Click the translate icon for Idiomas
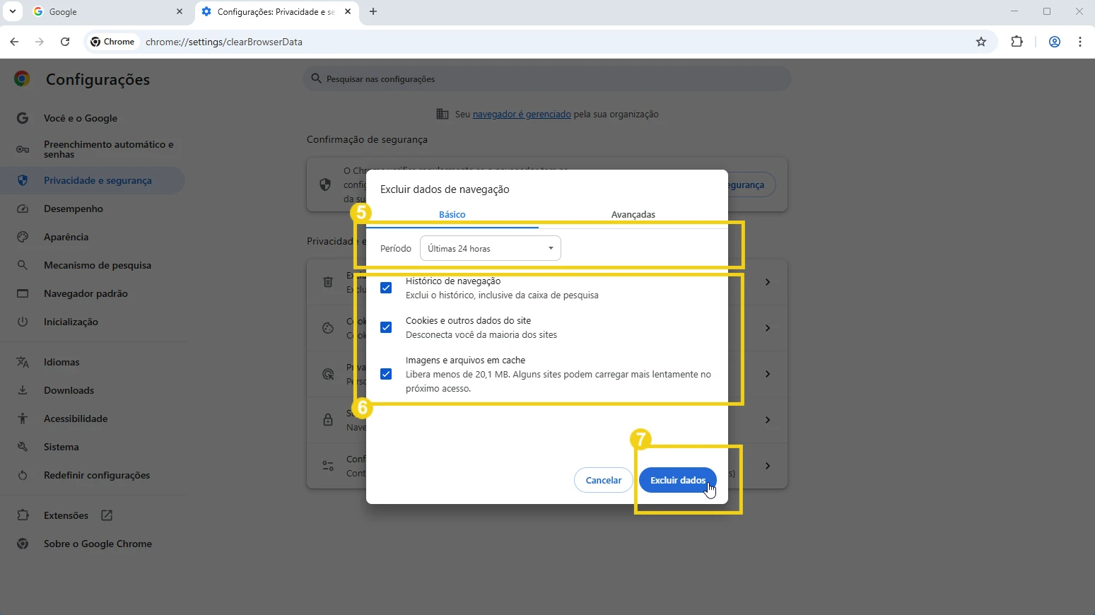The width and height of the screenshot is (1095, 615). point(23,362)
